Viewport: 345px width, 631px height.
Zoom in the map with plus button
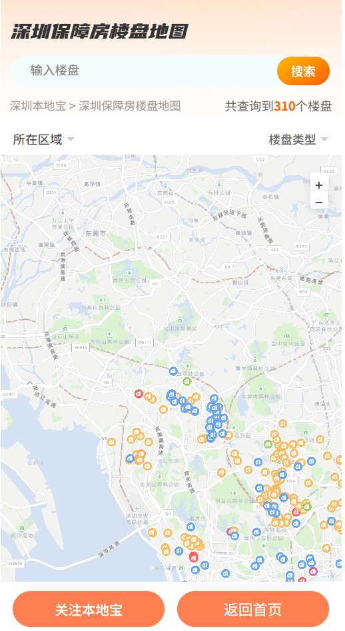click(x=319, y=185)
